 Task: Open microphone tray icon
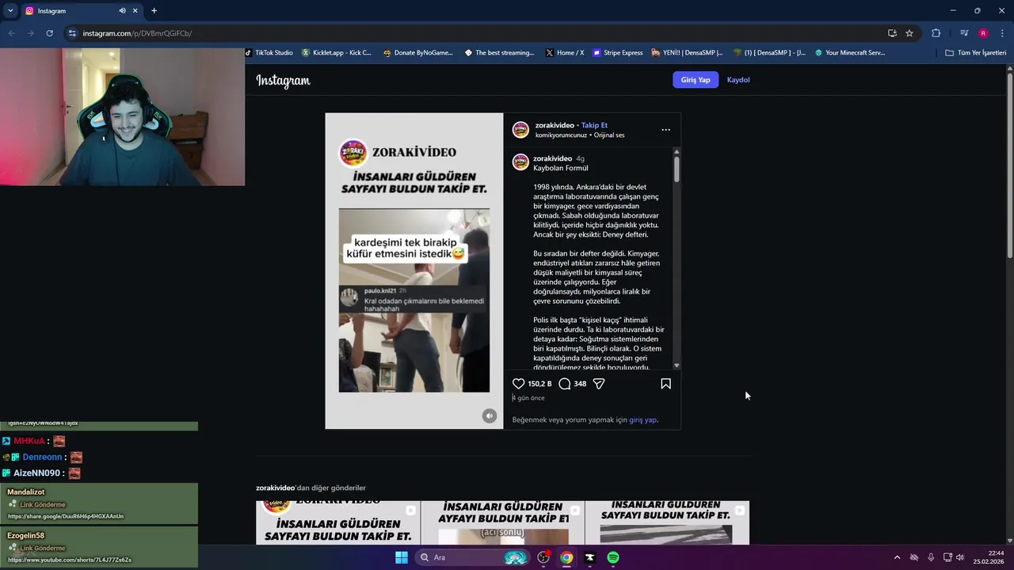click(x=931, y=557)
